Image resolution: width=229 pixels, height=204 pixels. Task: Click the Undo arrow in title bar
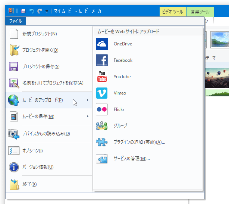32,11
